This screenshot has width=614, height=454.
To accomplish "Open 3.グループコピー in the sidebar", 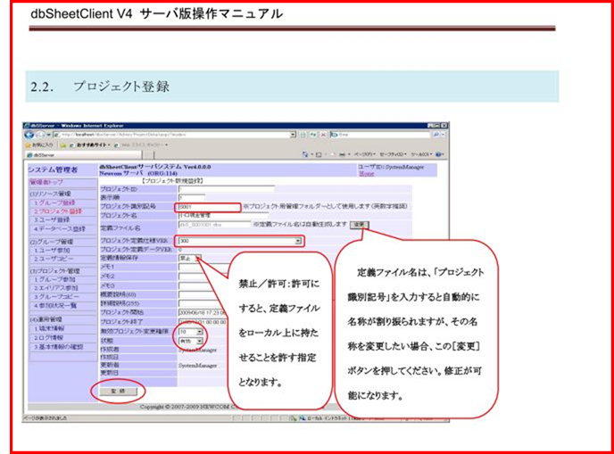I will [56, 297].
